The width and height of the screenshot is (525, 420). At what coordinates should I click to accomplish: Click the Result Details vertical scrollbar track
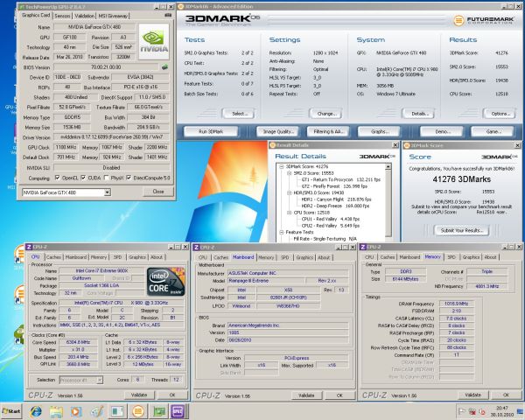coord(388,204)
